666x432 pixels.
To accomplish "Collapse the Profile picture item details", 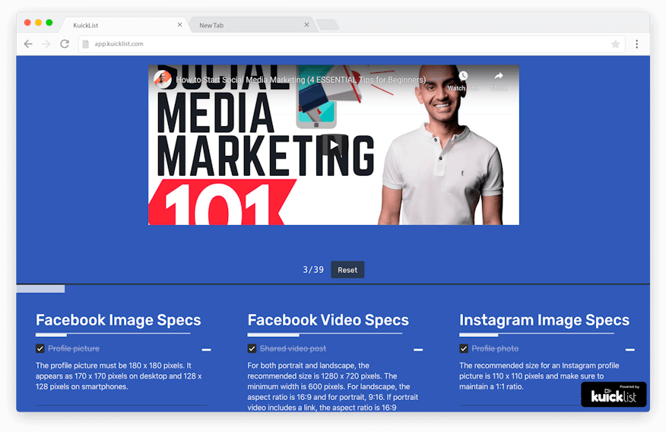I will click(x=206, y=350).
